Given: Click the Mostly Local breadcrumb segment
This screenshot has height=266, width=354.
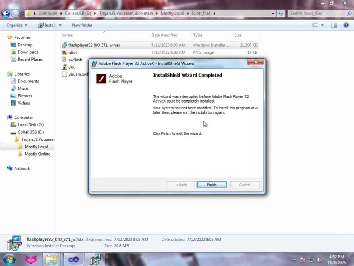Looking at the screenshot, I should click(x=173, y=14).
